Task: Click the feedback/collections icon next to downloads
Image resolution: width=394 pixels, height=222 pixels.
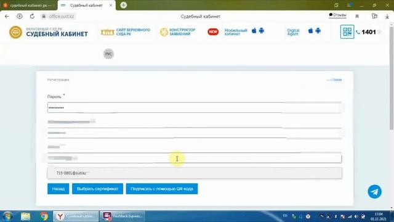Action: pos(374,16)
